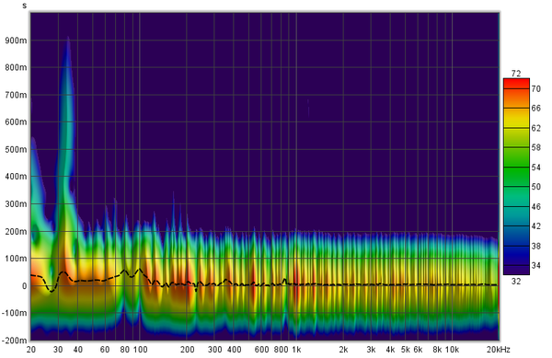Select the 70 label on color scale

[x=536, y=89]
